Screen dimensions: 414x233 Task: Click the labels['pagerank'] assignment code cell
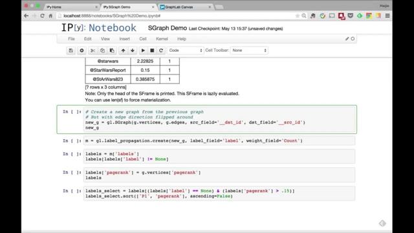(219, 175)
